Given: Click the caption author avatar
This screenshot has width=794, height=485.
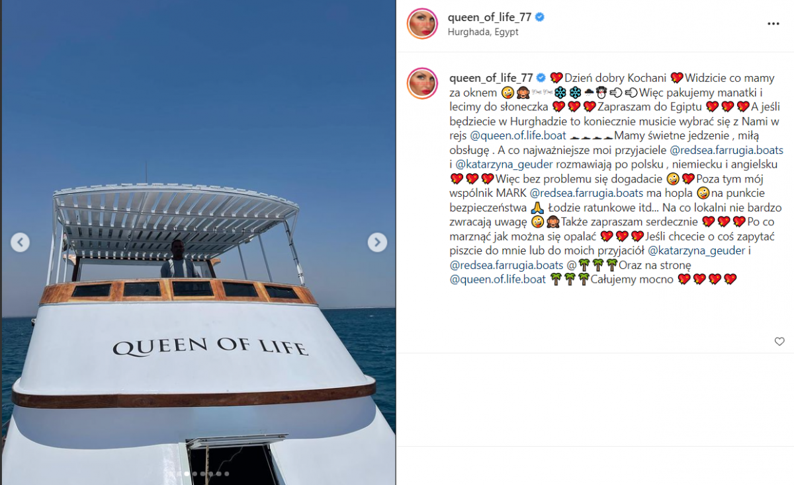Looking at the screenshot, I should (x=422, y=83).
